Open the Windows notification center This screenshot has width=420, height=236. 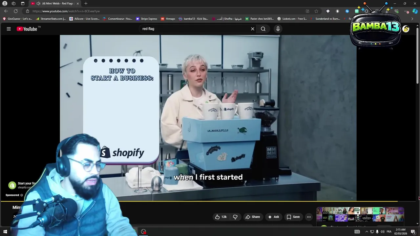click(413, 232)
